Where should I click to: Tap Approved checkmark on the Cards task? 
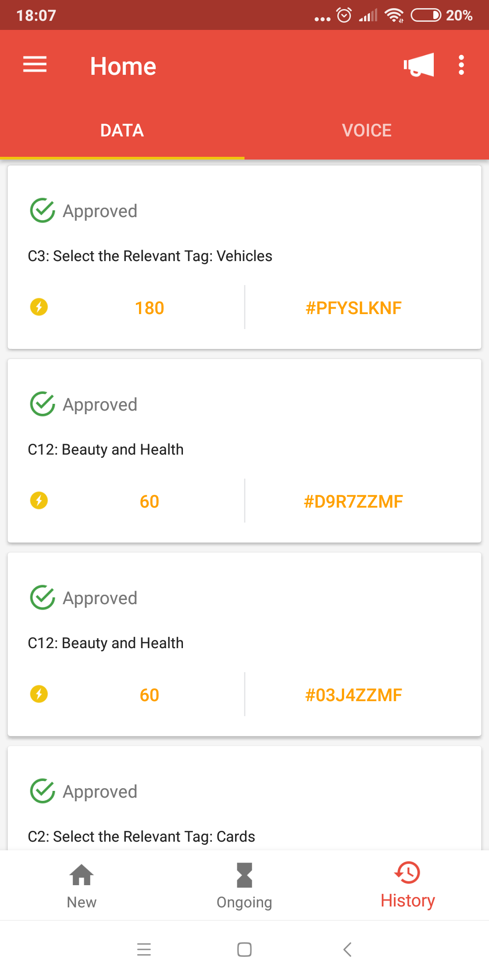(x=43, y=791)
